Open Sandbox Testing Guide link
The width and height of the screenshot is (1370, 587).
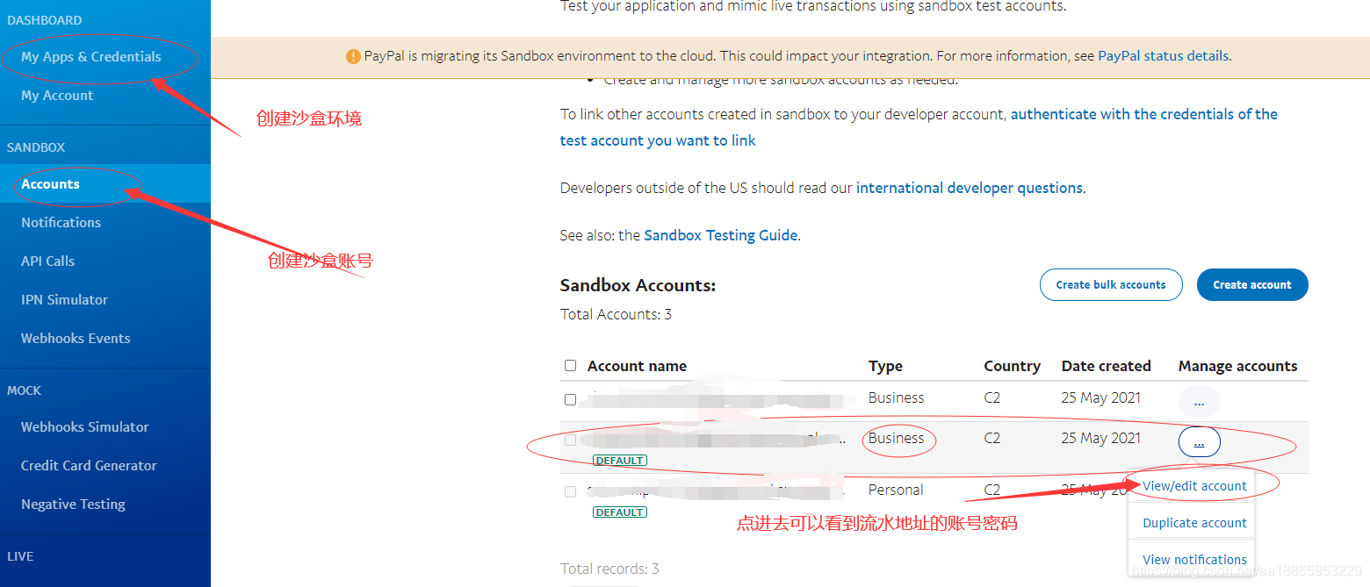tap(721, 235)
